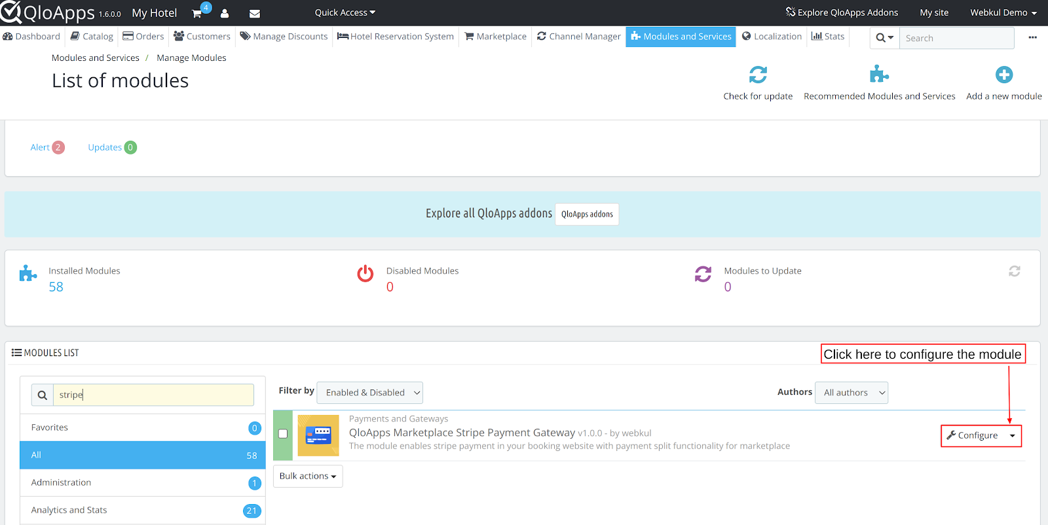Click the user profile icon in top bar
The image size is (1048, 525).
[x=225, y=13]
